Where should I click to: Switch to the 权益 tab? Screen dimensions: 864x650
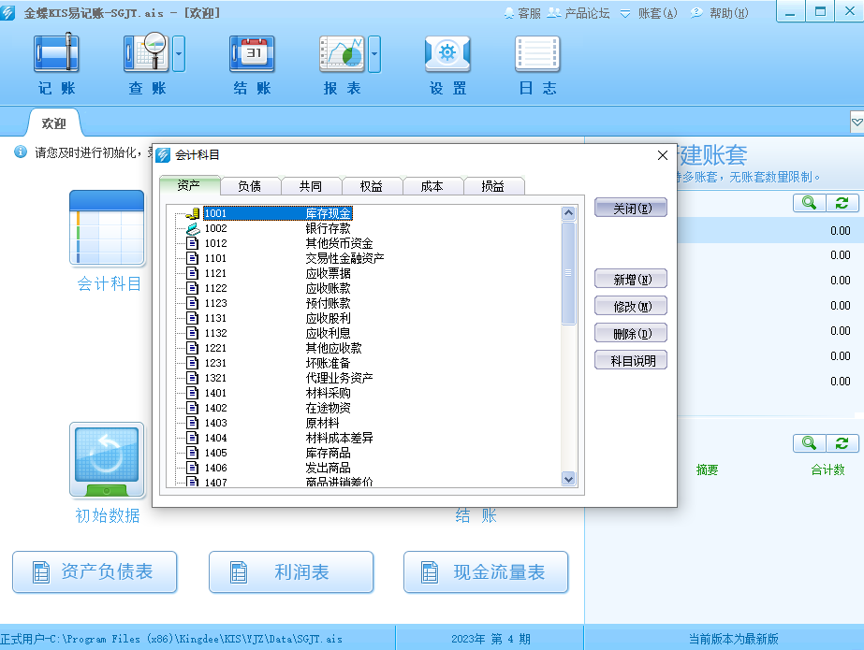[372, 186]
